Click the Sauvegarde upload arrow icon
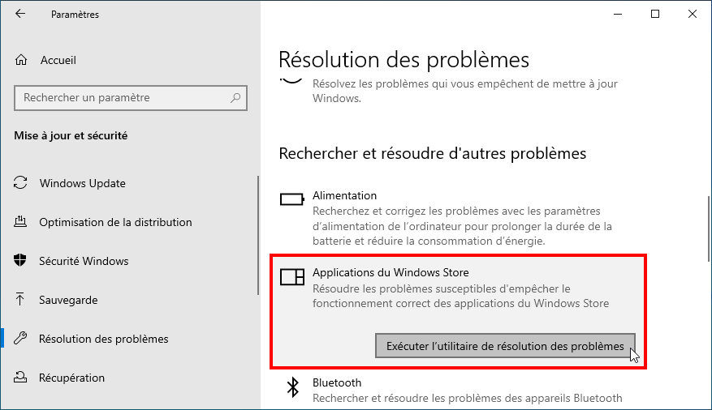The width and height of the screenshot is (712, 410). tap(20, 300)
